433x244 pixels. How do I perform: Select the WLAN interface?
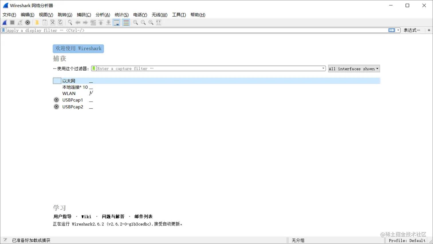[x=69, y=94]
